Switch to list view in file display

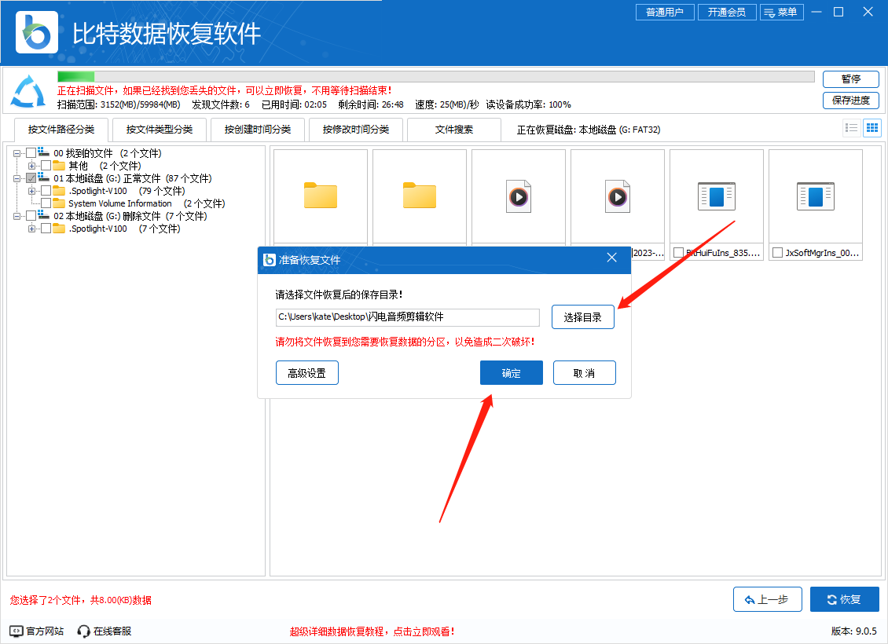(x=851, y=127)
